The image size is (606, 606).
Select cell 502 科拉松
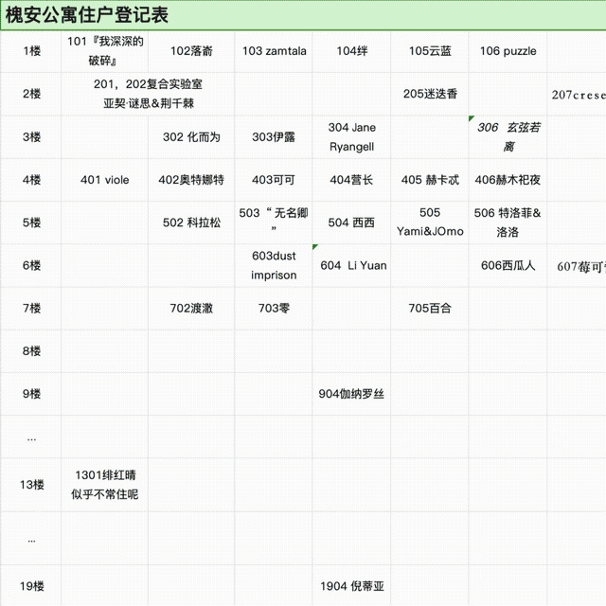tap(191, 223)
